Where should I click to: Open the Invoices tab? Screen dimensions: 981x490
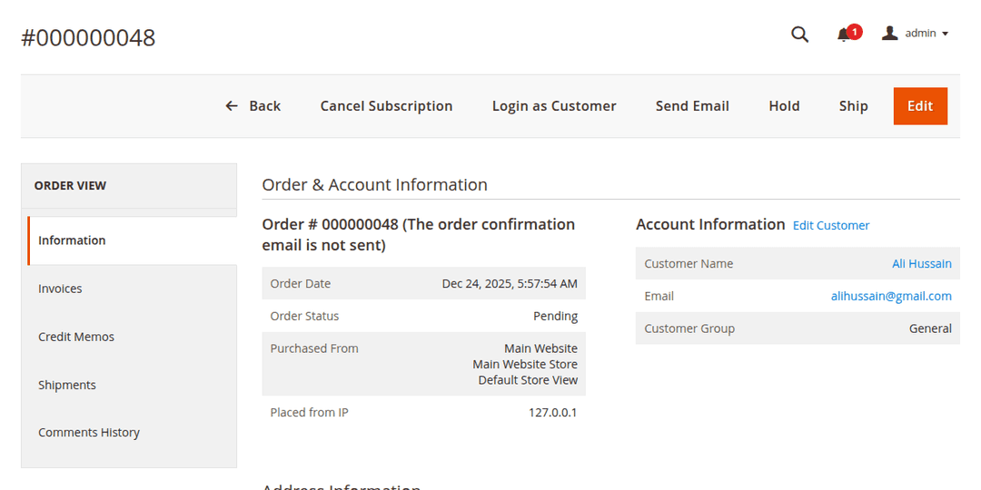tap(60, 289)
